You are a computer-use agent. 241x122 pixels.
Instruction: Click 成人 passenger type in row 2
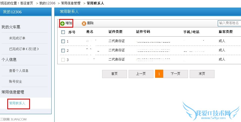click(x=222, y=50)
